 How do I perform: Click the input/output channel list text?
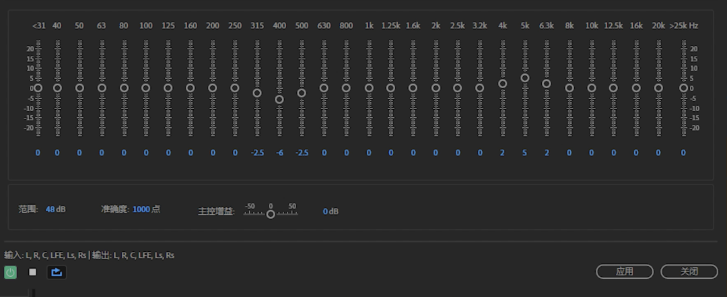[x=90, y=255]
